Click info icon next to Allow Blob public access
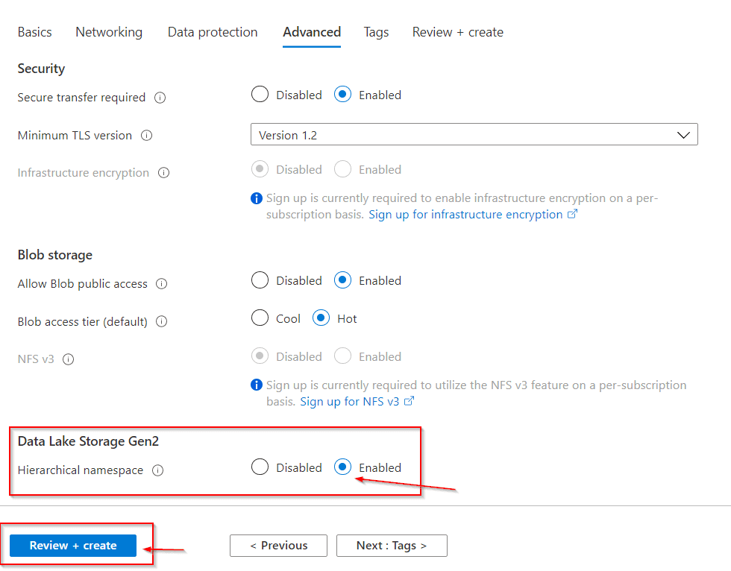The height and width of the screenshot is (571, 731). pyautogui.click(x=162, y=284)
